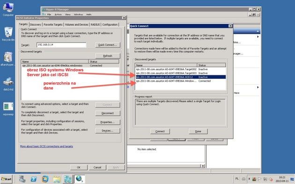This screenshot has width=295, height=184.
Task: Open the Recycle Bin desktop icon
Action: [x=8, y=34]
